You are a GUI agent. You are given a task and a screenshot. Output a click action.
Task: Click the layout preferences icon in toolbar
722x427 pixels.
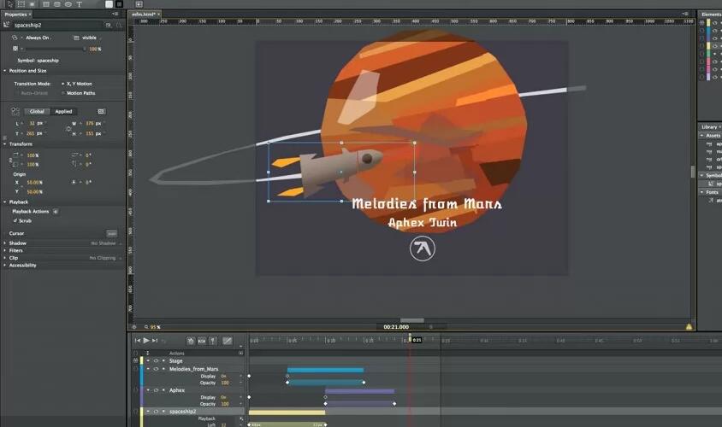point(139,4)
